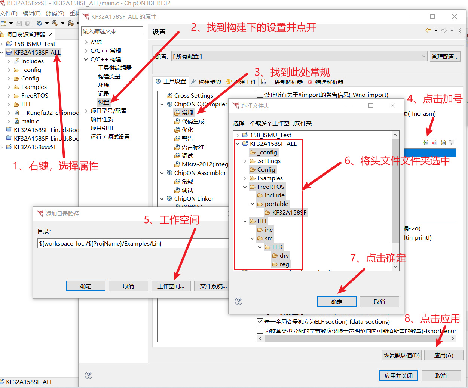Viewport: 468px width, 388px height.
Task: Collapse ChipON C Compiler node
Action: point(162,104)
